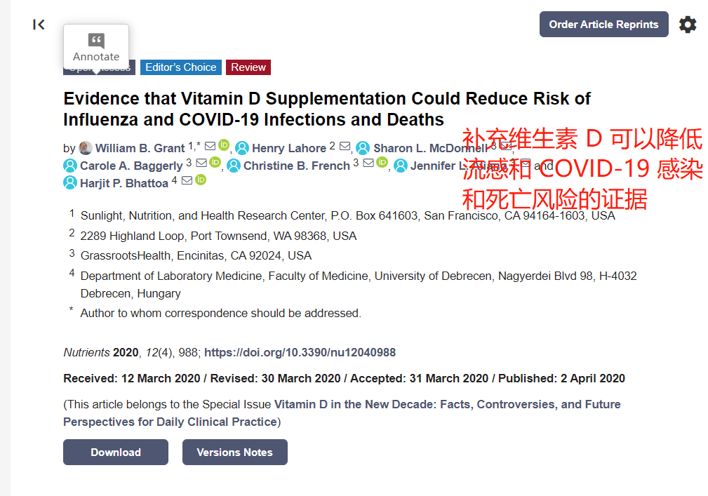Click the envelope icon next to Christine B. French
This screenshot has height=496, width=708.
(x=368, y=163)
